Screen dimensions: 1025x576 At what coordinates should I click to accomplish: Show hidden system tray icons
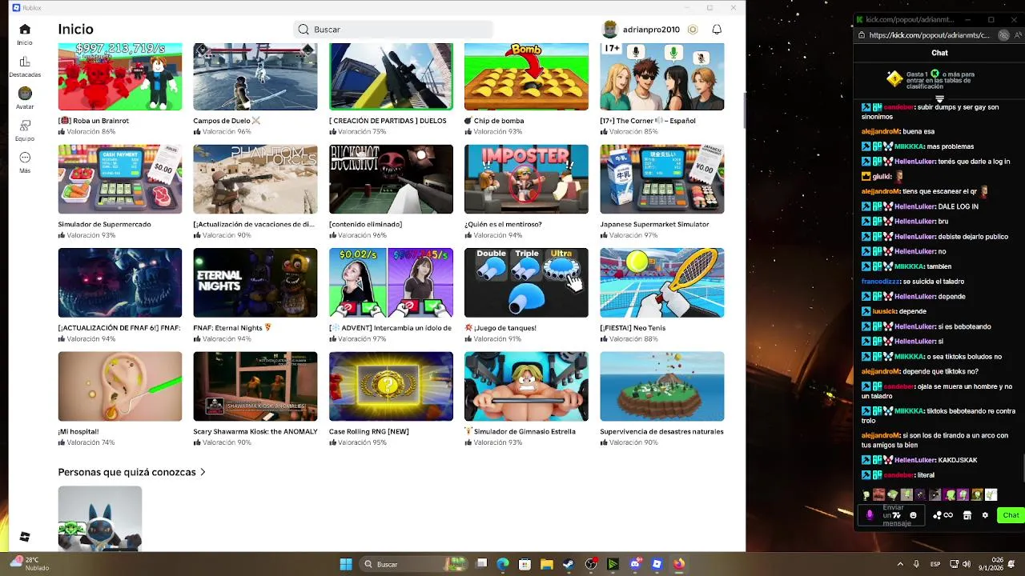click(x=900, y=564)
